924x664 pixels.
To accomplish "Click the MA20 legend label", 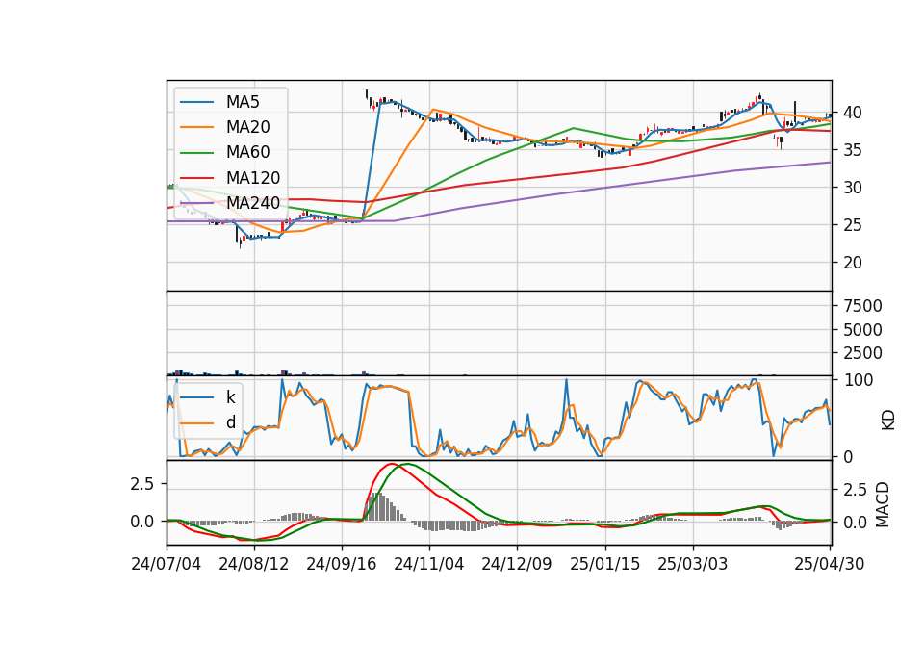I will (x=247, y=127).
